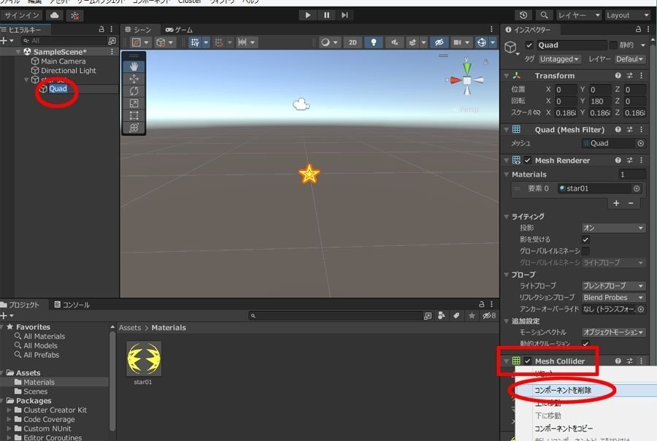The width and height of the screenshot is (657, 441).
Task: Open the scene camera settings icon
Action: [457, 42]
